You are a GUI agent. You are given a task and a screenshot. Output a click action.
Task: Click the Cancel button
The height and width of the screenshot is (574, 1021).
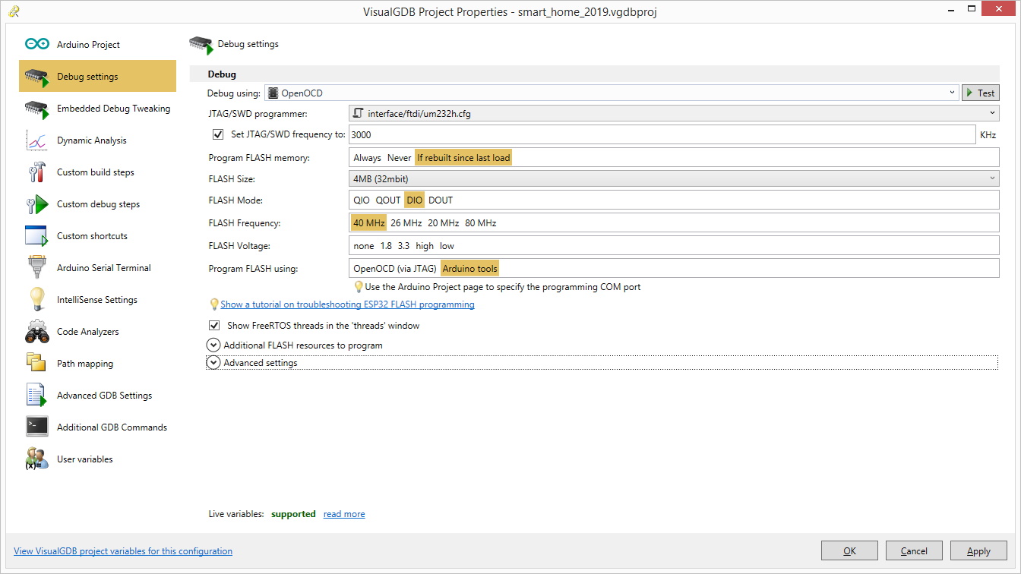pos(914,551)
